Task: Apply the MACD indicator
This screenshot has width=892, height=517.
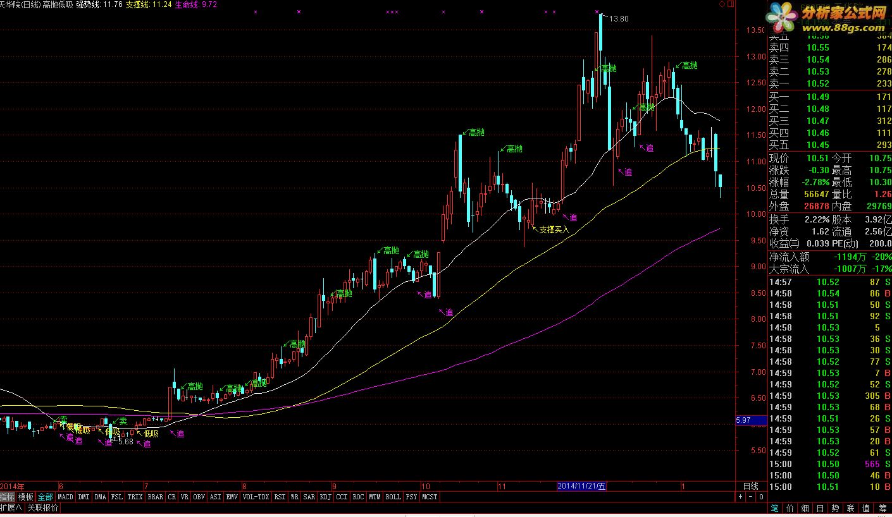Action: [x=65, y=497]
